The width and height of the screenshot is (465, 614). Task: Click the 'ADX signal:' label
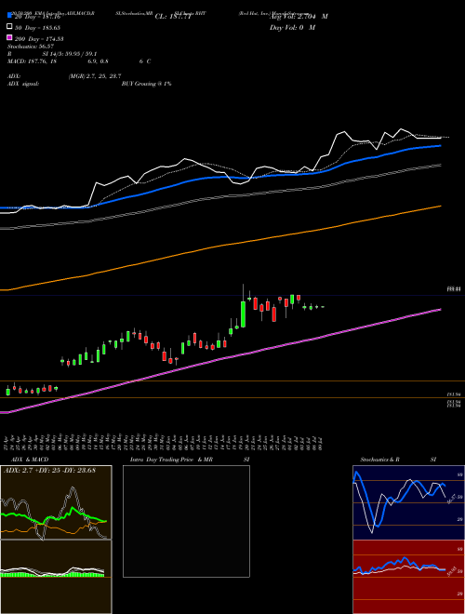(x=23, y=84)
